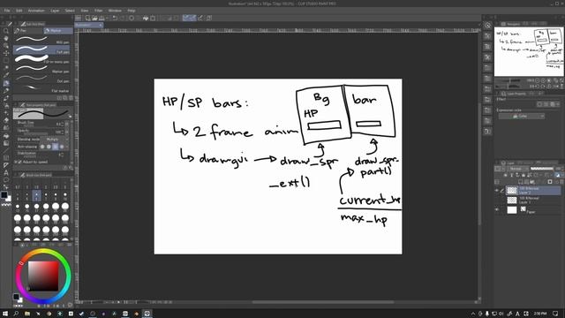
Task: Open the Animation menu
Action: point(36,11)
